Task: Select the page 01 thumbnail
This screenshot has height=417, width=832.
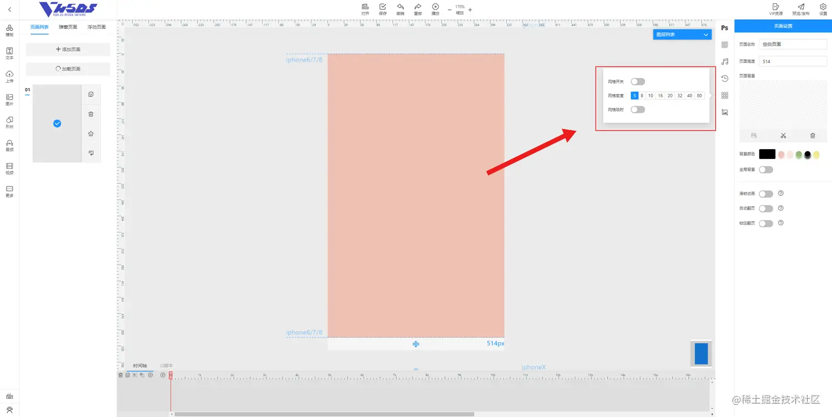Action: click(57, 123)
